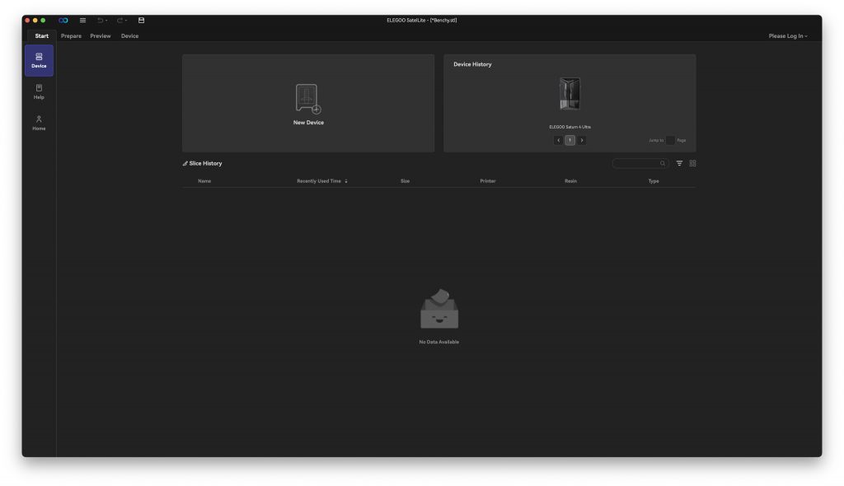Go to previous device history page
The image size is (844, 486).
[558, 140]
